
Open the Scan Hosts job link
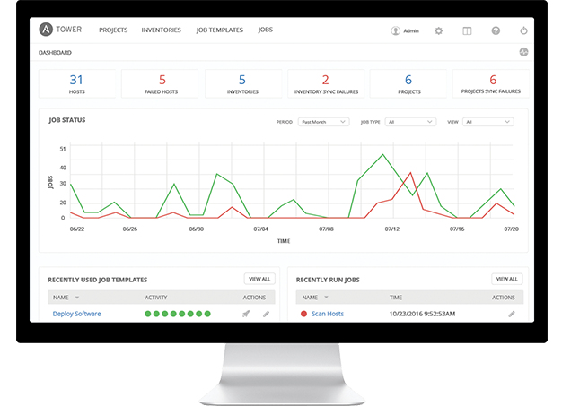coord(327,314)
